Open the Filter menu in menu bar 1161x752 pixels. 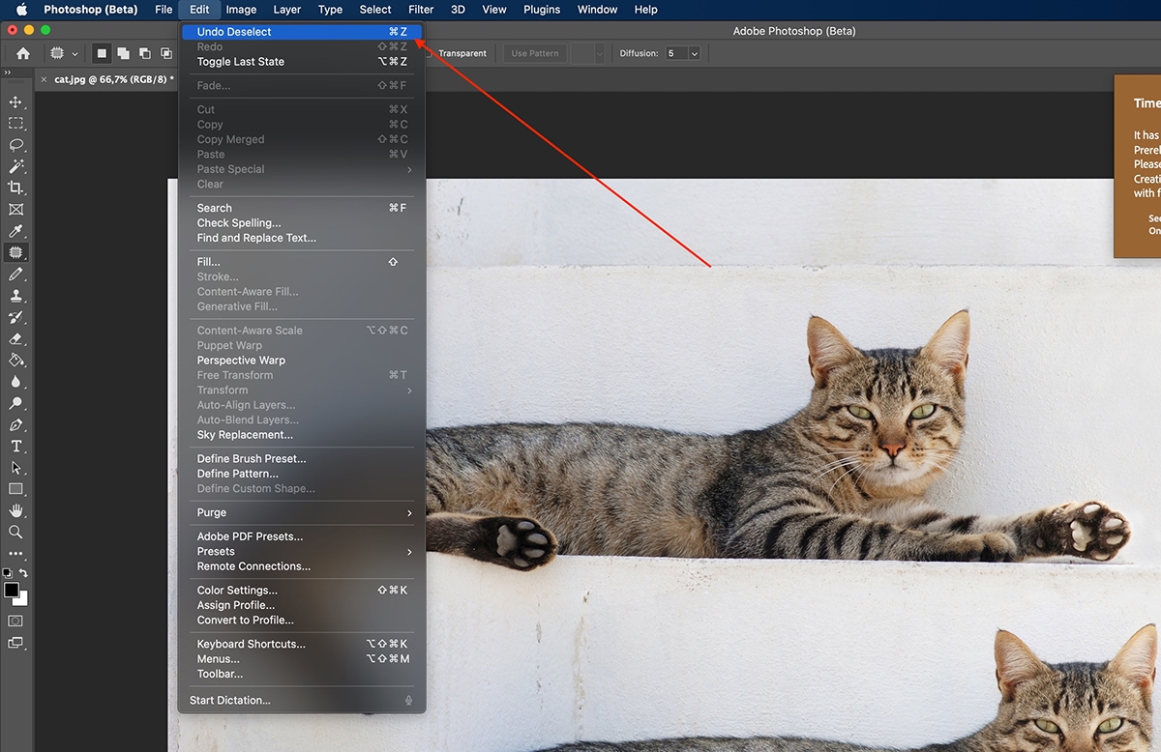tap(421, 10)
